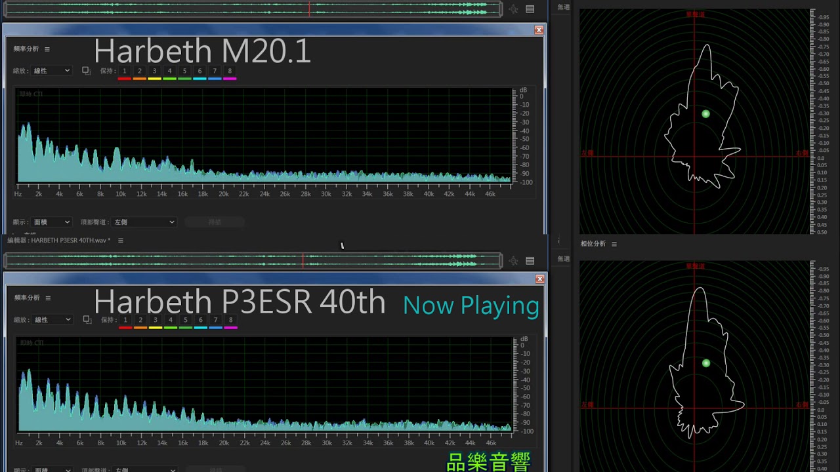Image resolution: width=840 pixels, height=472 pixels.
Task: Open 縮放 線性 dropdown in Harbeth P3ESR 40th panel
Action: [x=52, y=320]
